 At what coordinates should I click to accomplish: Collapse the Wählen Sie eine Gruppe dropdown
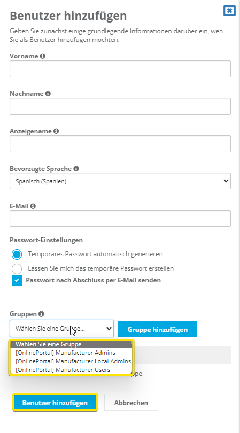61,329
